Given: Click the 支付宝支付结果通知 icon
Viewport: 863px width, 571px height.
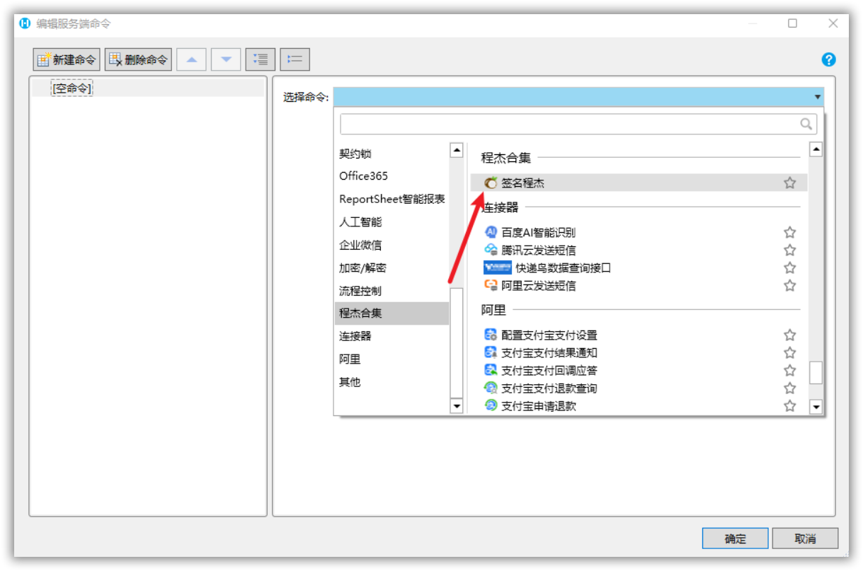Looking at the screenshot, I should pos(491,352).
